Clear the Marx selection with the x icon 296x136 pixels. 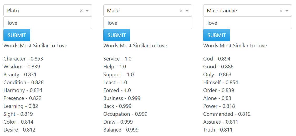(181, 11)
